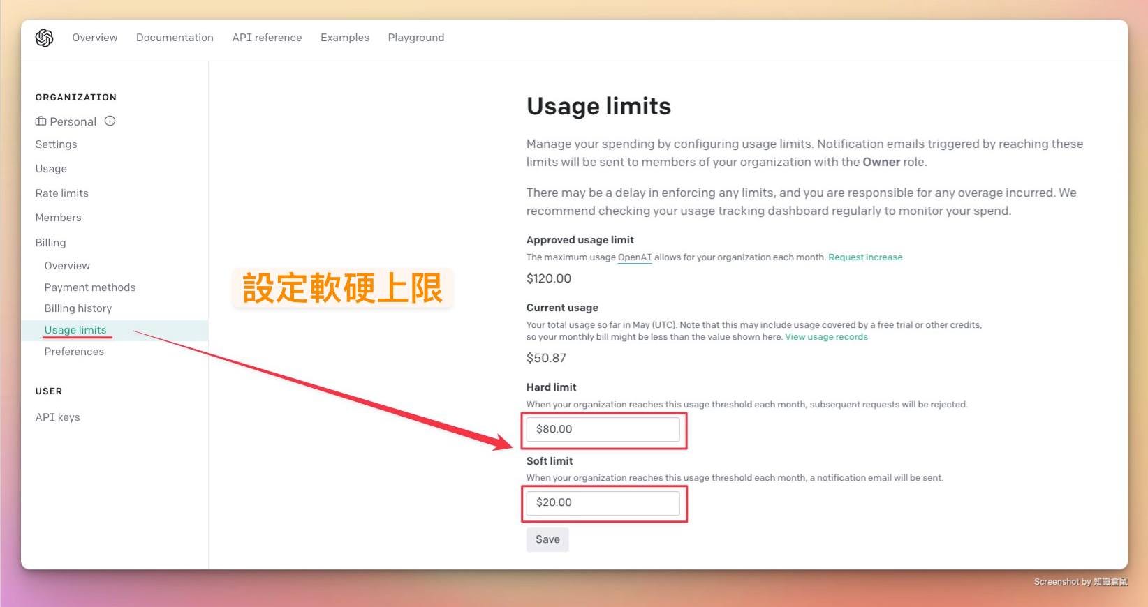The width and height of the screenshot is (1148, 607).
Task: Select Personal organization
Action: click(73, 121)
